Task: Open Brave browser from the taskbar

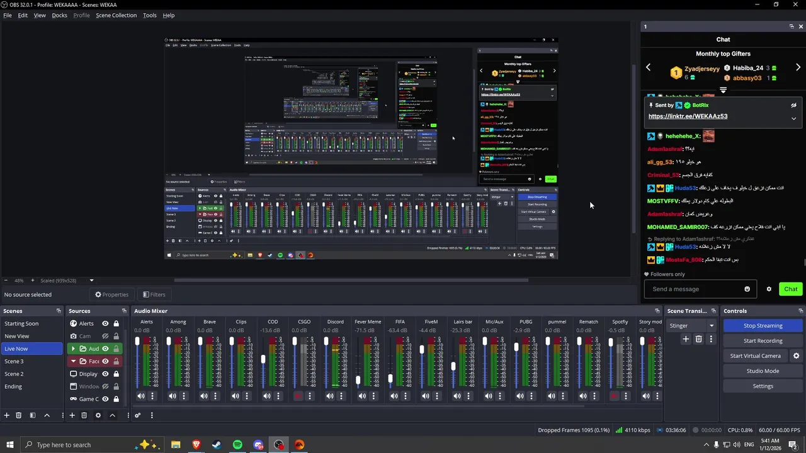Action: (x=196, y=445)
